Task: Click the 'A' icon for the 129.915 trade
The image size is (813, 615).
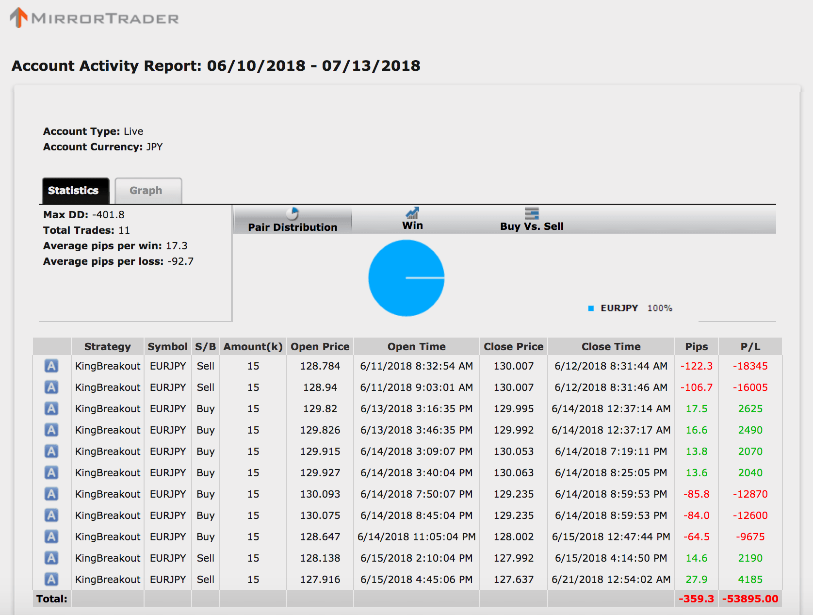Action: coord(51,451)
